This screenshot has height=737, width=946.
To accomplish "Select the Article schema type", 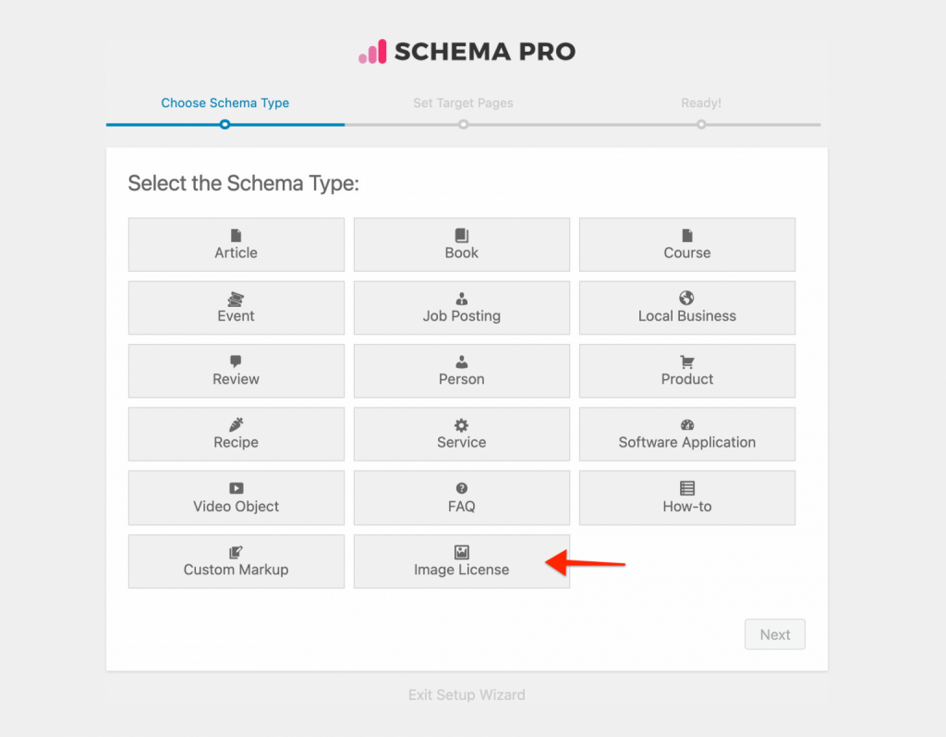I will 236,244.
